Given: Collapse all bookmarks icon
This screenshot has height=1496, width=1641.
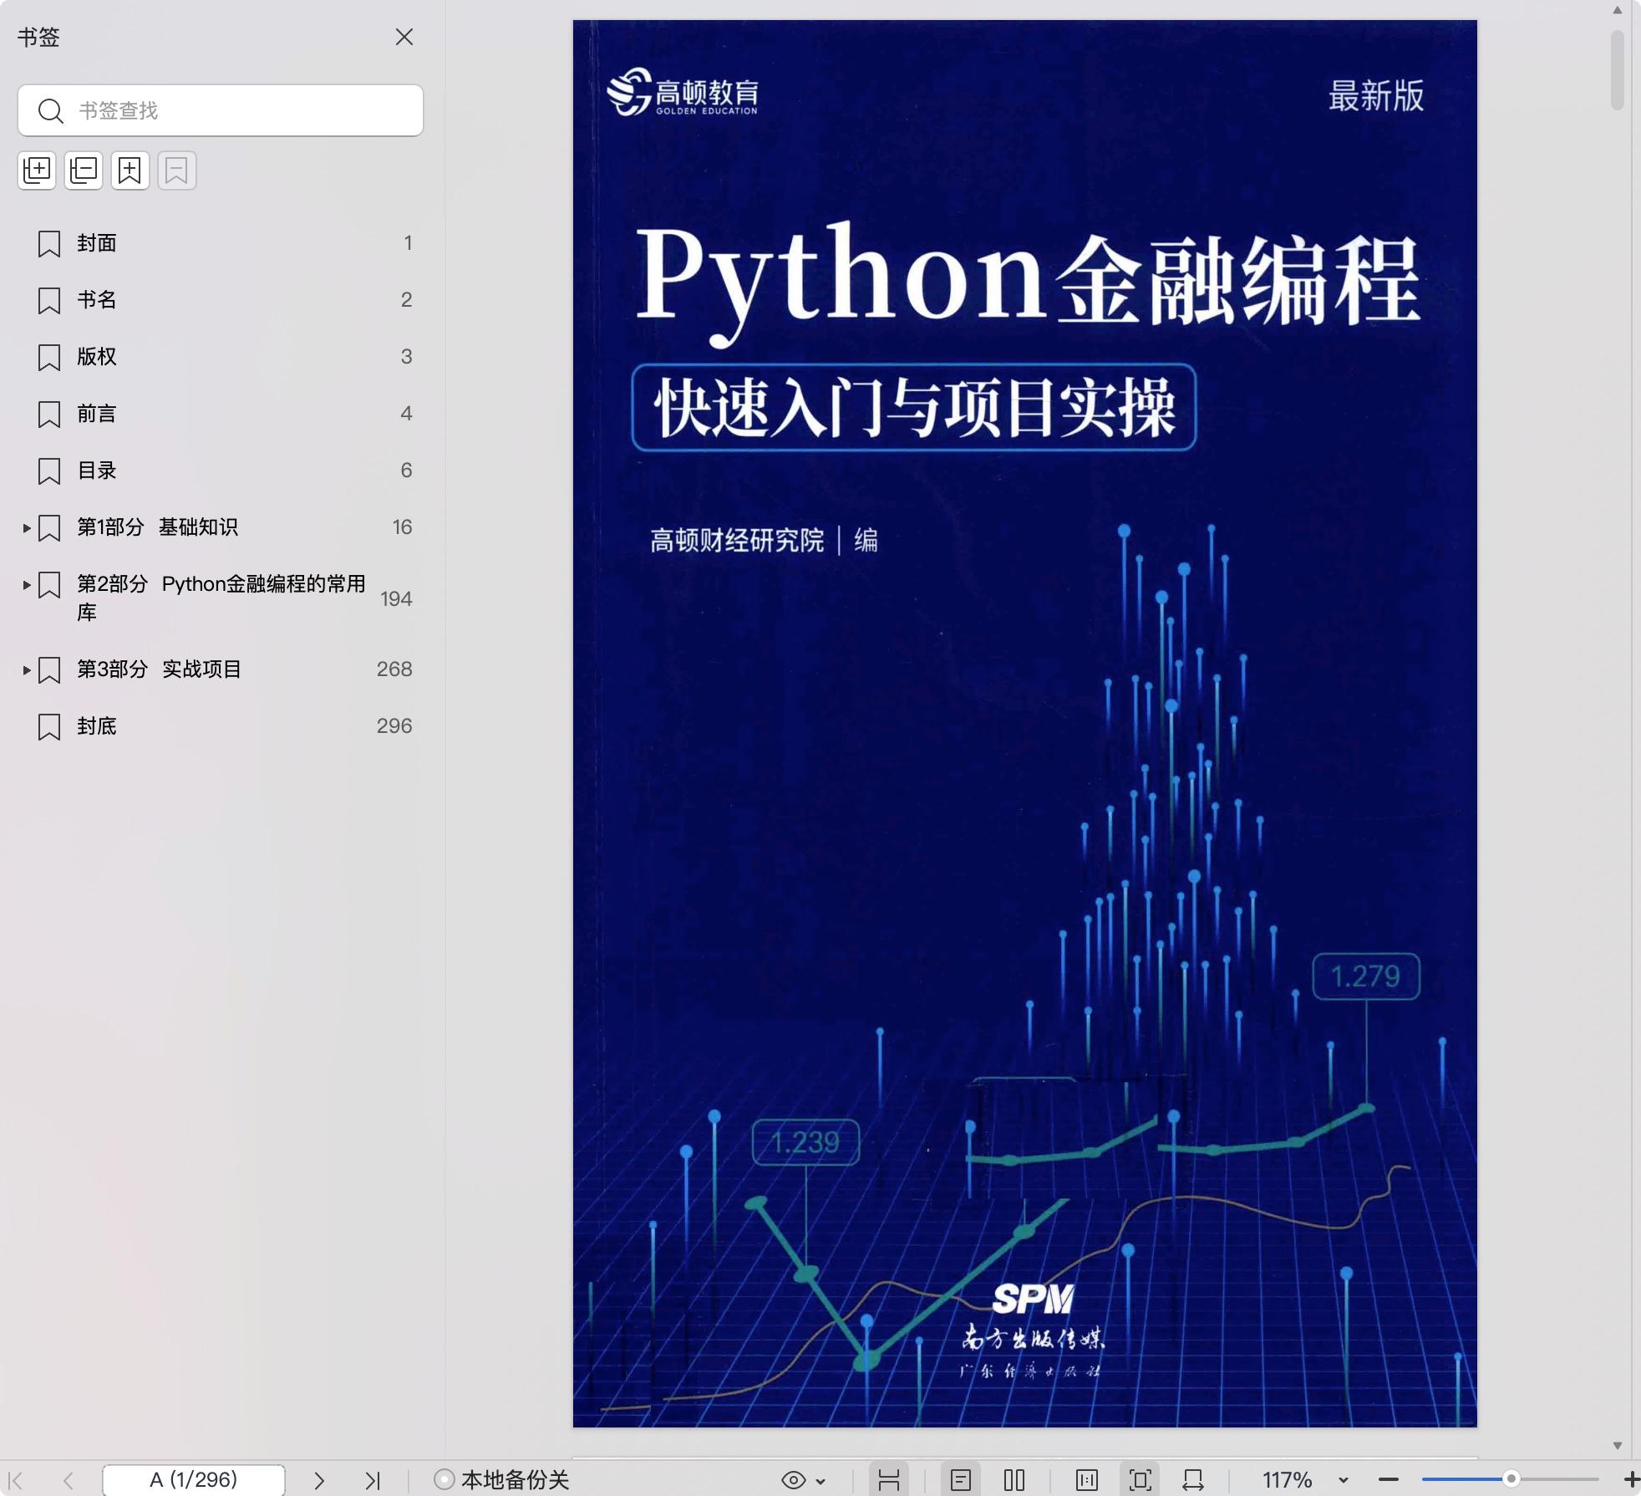Looking at the screenshot, I should pos(84,170).
